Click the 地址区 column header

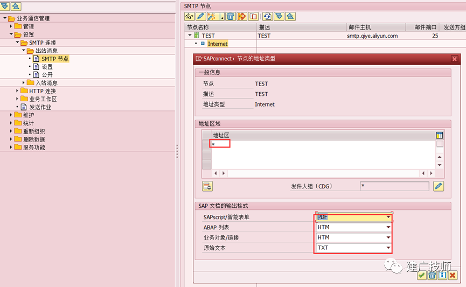pos(323,136)
